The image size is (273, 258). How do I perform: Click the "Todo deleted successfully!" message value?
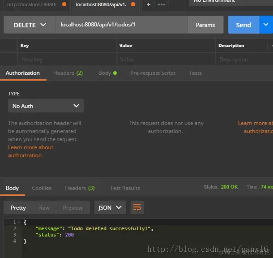coord(109,228)
